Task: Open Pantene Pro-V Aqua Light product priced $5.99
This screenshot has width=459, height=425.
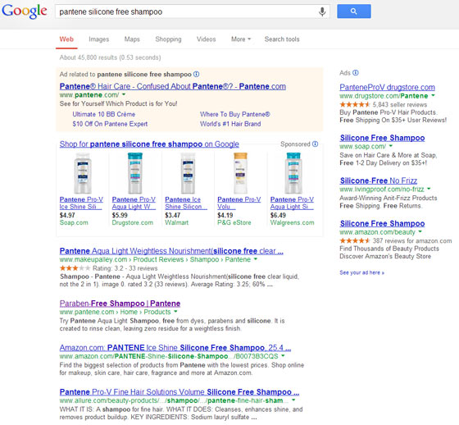Action: pos(134,203)
